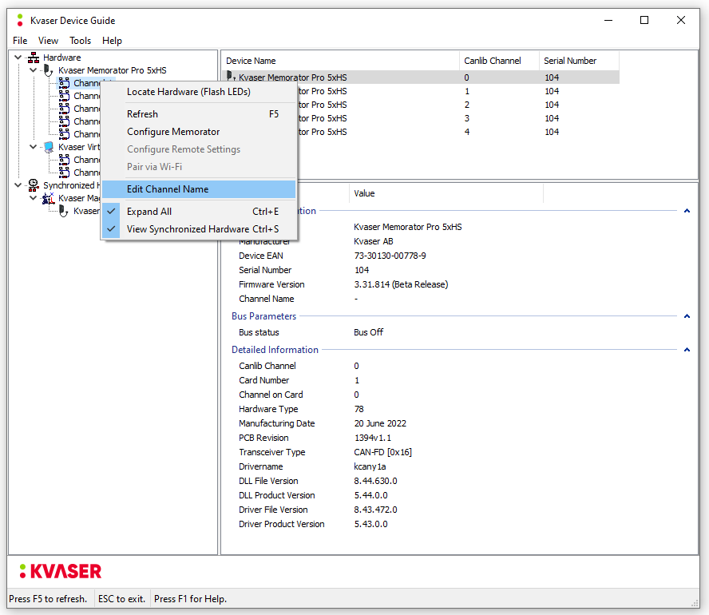This screenshot has height=615, width=709.
Task: Sort by Serial Number column header
Action: click(579, 61)
